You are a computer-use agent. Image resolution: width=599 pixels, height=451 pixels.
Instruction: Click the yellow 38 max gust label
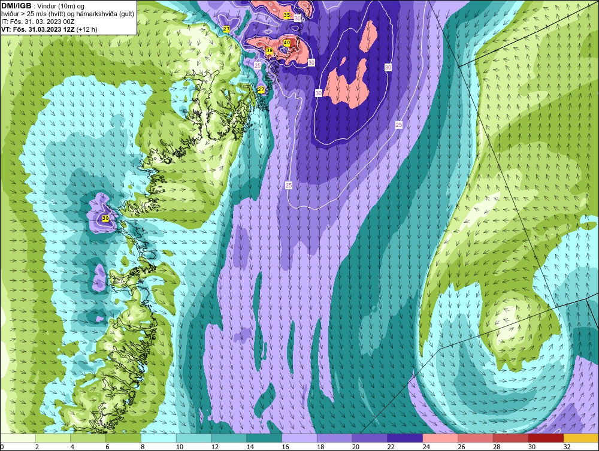(x=270, y=50)
